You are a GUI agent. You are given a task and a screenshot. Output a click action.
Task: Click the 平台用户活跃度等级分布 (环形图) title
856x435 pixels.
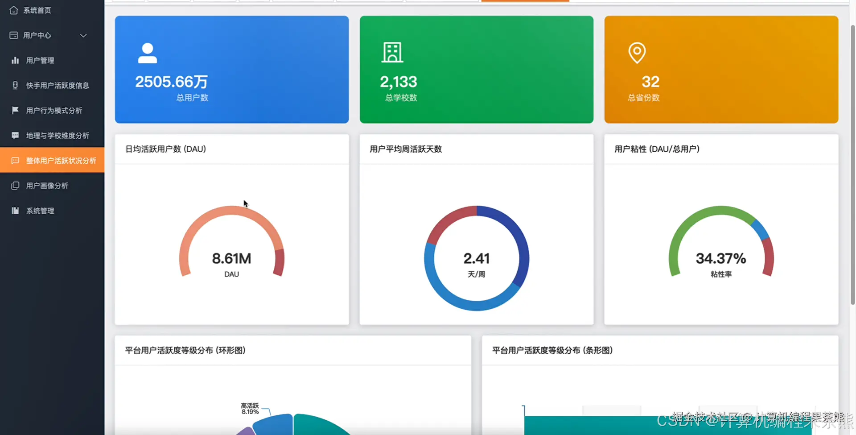pos(185,350)
